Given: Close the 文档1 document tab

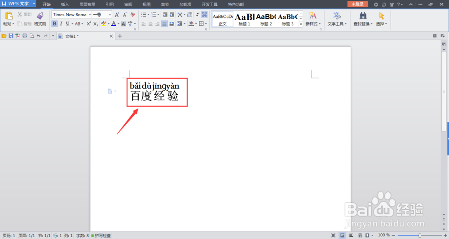Looking at the screenshot, I should pyautogui.click(x=111, y=36).
